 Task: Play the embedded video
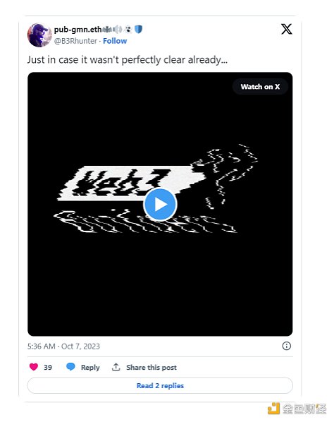(x=160, y=205)
